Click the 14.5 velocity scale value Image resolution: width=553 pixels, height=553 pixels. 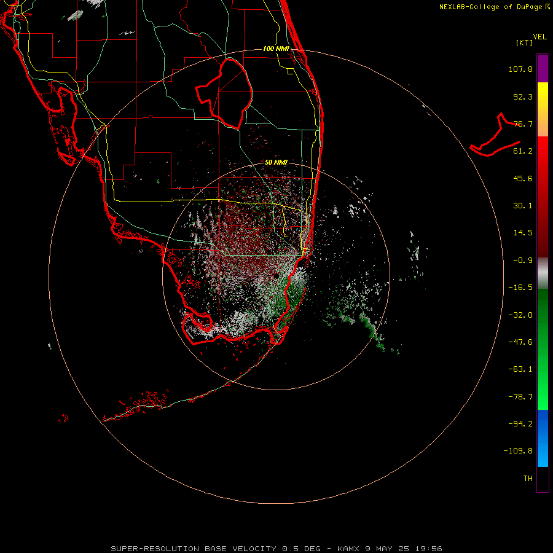pos(523,233)
